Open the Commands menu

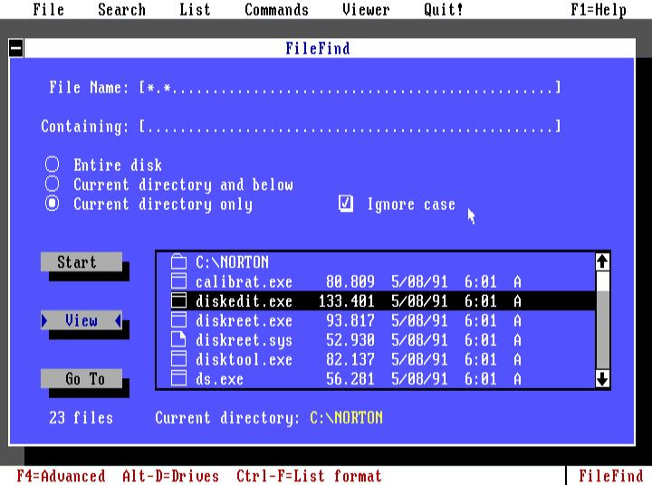tap(276, 9)
